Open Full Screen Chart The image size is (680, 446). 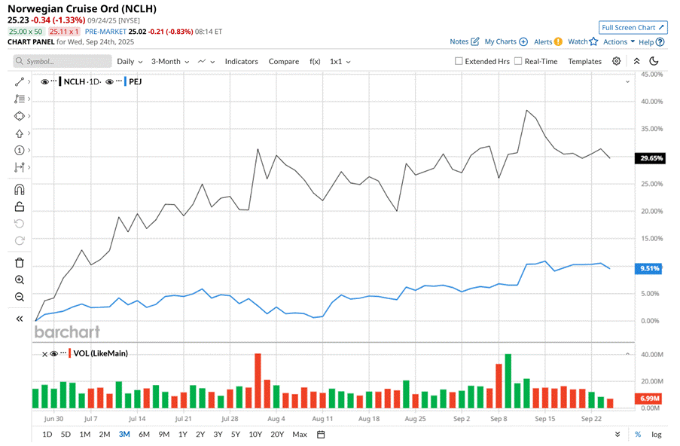click(633, 27)
